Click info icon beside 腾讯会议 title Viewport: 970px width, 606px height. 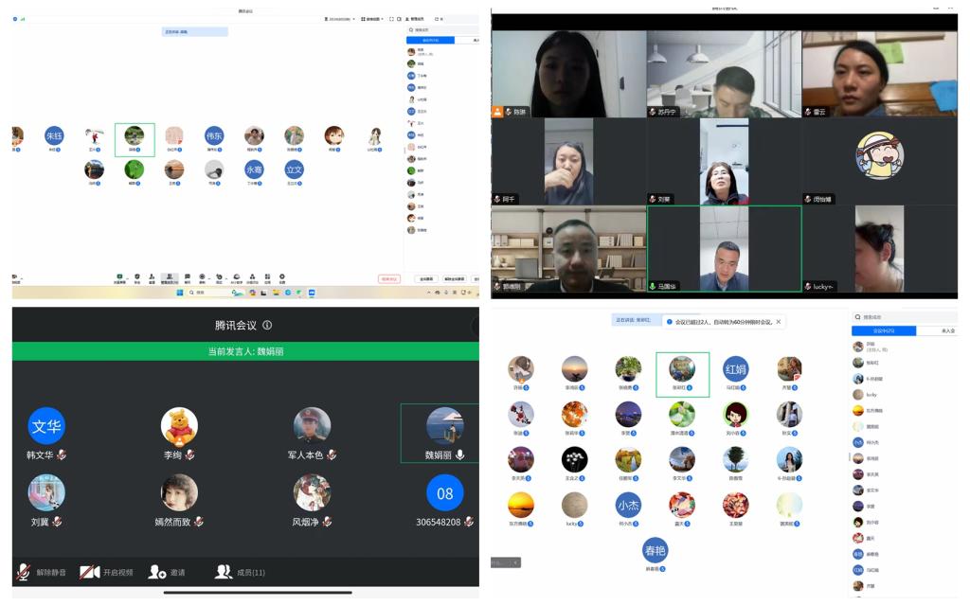(268, 326)
